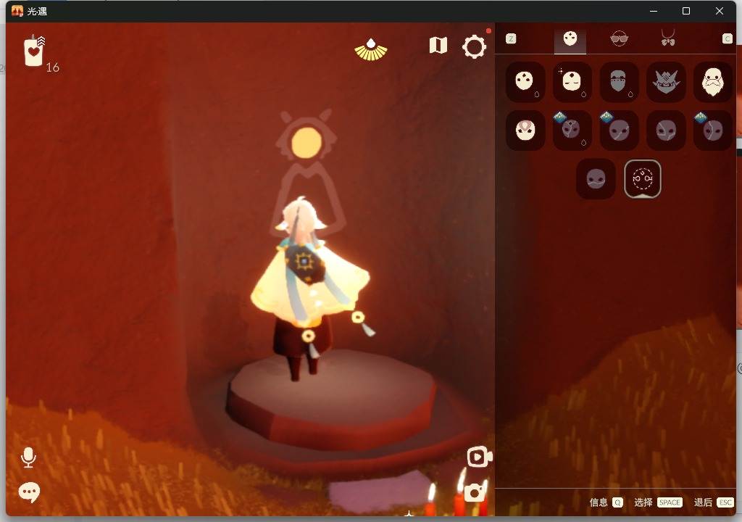Take a screenshot with camera icon
This screenshot has width=742, height=522.
coord(475,493)
